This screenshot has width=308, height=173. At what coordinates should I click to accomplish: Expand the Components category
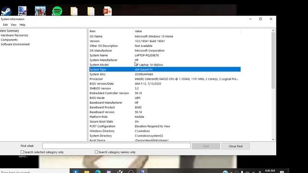point(9,40)
